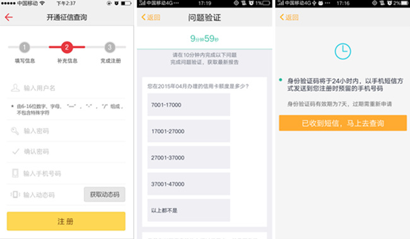The height and width of the screenshot is (239, 410).
Task: Click the 身份验证码有效期为7天 note
Action: point(339,104)
